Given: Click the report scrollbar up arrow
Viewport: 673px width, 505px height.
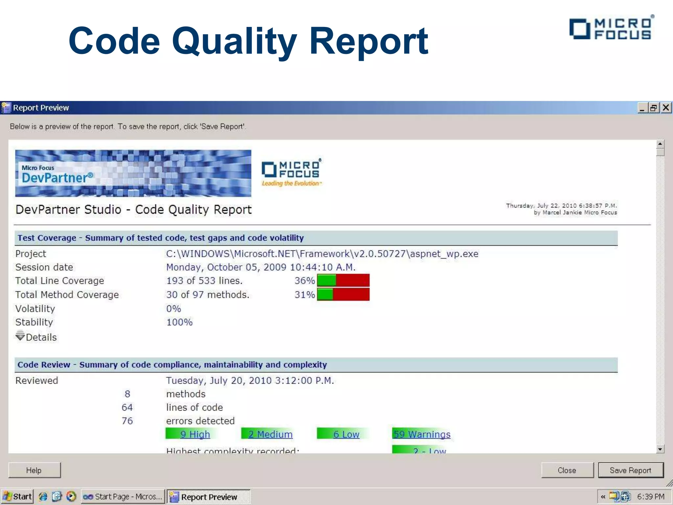Looking at the screenshot, I should pos(660,144).
